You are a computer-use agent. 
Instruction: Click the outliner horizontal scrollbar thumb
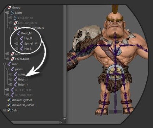click(35, 122)
